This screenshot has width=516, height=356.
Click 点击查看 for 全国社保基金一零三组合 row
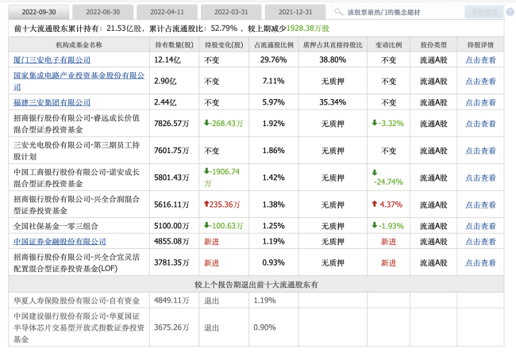point(480,226)
